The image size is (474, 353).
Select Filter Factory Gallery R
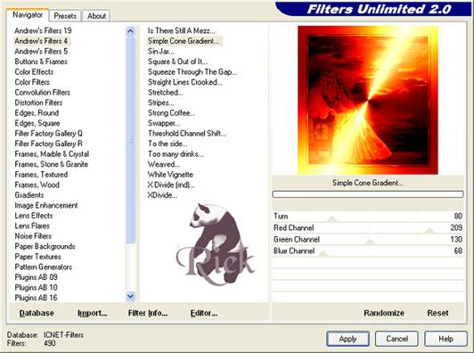tap(48, 144)
